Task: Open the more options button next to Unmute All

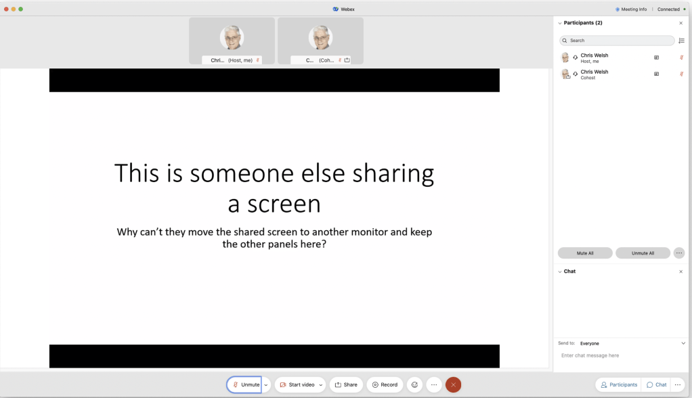Action: 678,253
